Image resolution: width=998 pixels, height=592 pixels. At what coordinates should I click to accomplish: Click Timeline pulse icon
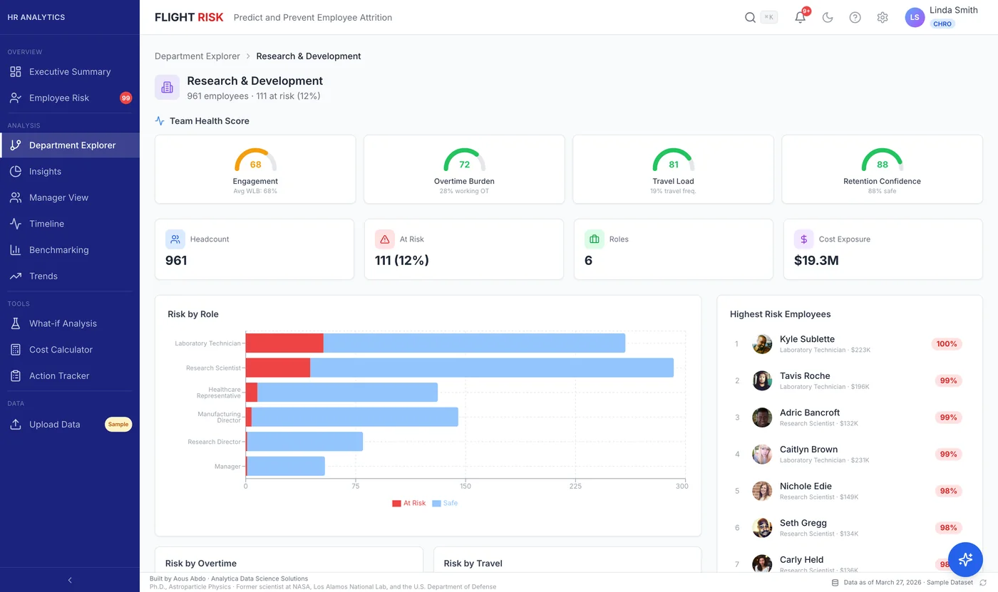[x=16, y=224]
